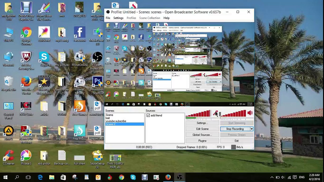Open the 'my picture' folder
Screen dimensions: 324x182
(x=62, y=59)
